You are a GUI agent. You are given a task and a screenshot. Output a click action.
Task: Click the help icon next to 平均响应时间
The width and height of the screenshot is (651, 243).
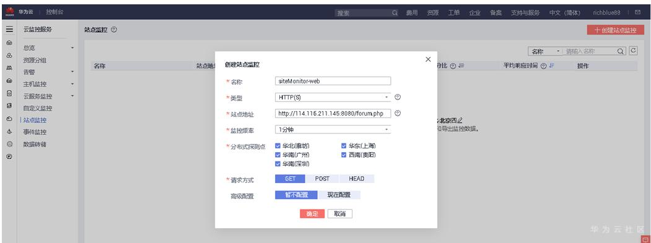click(x=543, y=66)
